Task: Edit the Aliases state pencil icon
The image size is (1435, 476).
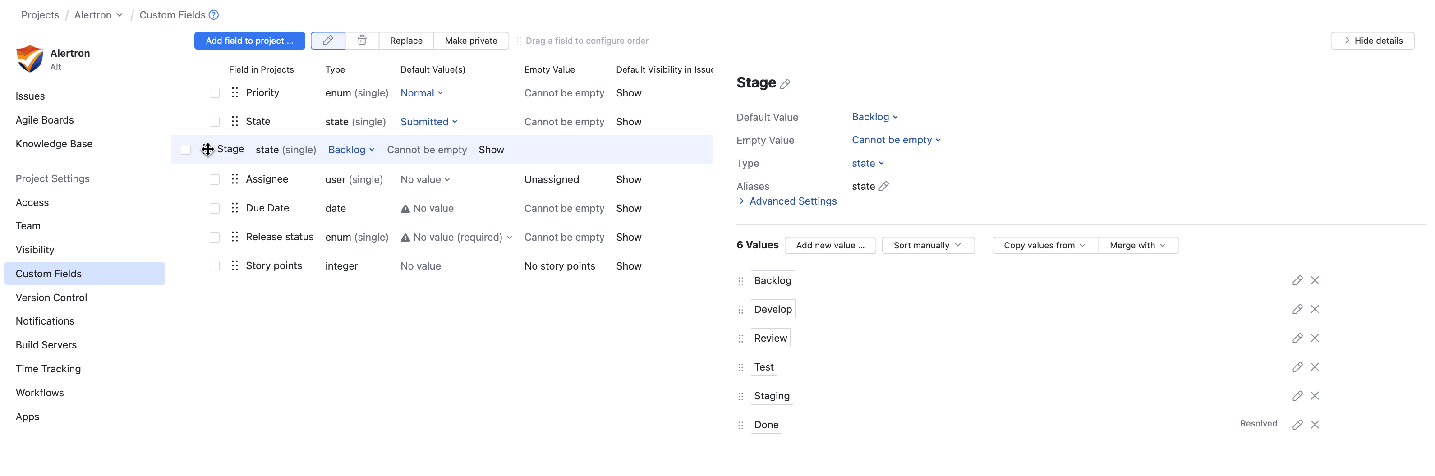Action: pyautogui.click(x=883, y=187)
